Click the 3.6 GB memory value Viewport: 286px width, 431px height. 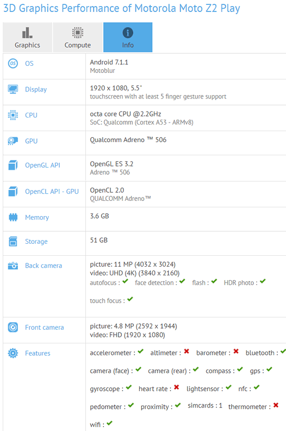tap(100, 216)
